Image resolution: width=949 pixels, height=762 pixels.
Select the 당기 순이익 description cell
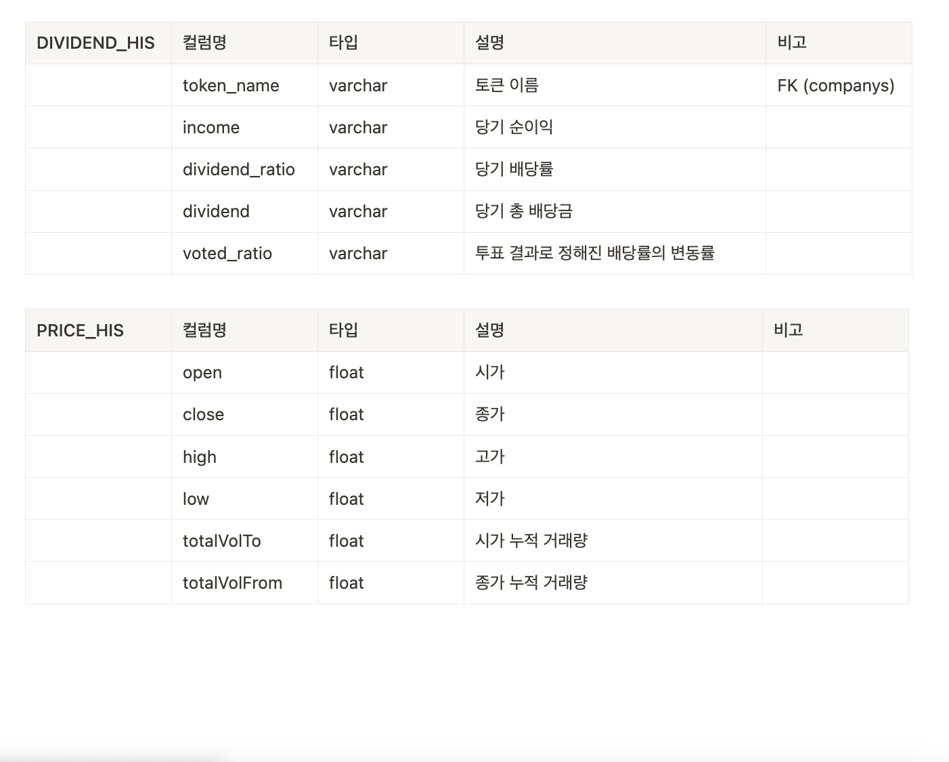(x=615, y=127)
